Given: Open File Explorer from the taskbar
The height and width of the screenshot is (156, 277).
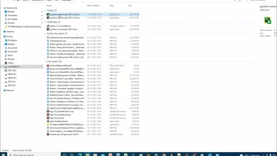Looking at the screenshot, I should [x=87, y=155].
